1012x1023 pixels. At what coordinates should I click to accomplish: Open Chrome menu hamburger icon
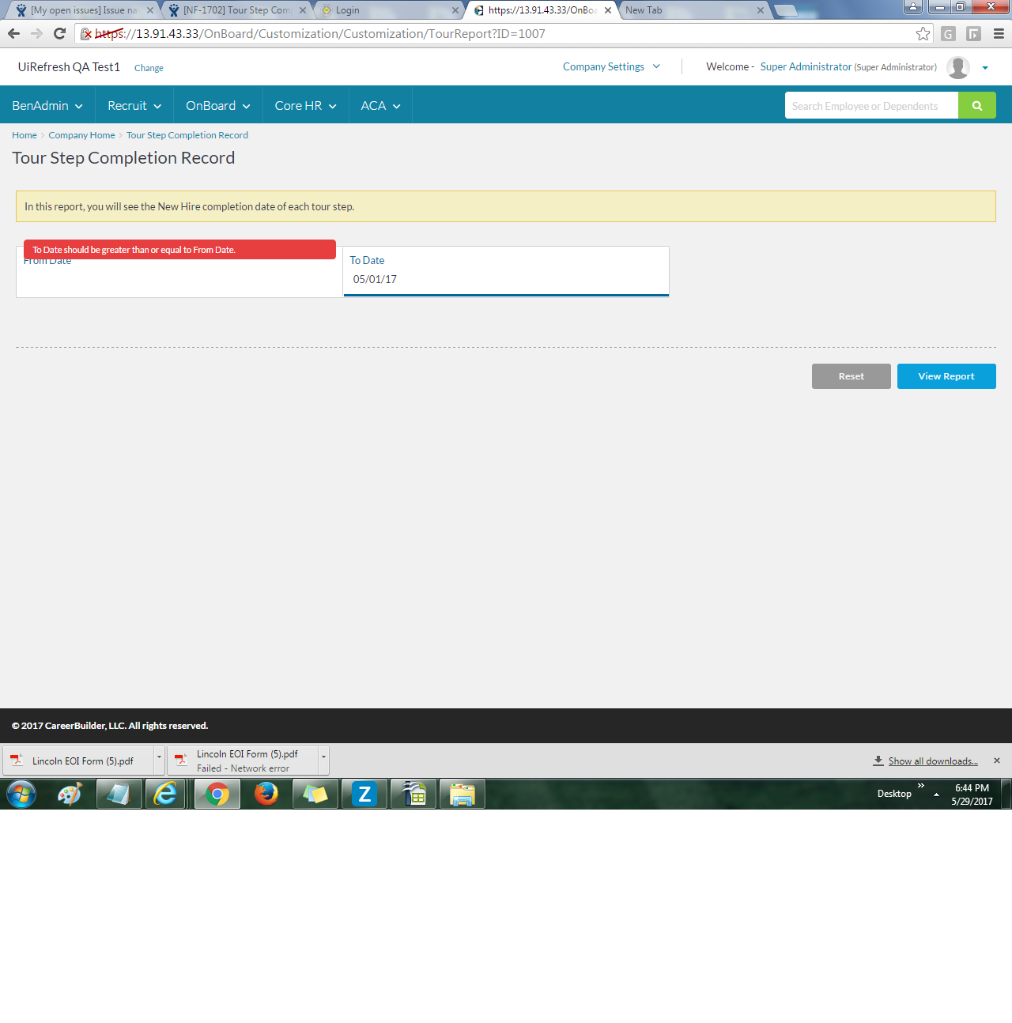tap(999, 34)
